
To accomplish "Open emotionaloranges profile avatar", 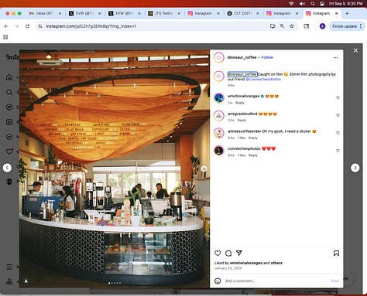I will [x=219, y=98].
